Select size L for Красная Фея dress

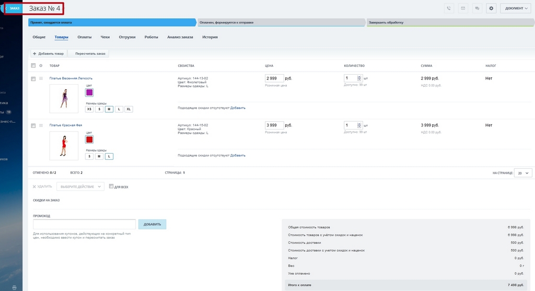click(x=109, y=156)
